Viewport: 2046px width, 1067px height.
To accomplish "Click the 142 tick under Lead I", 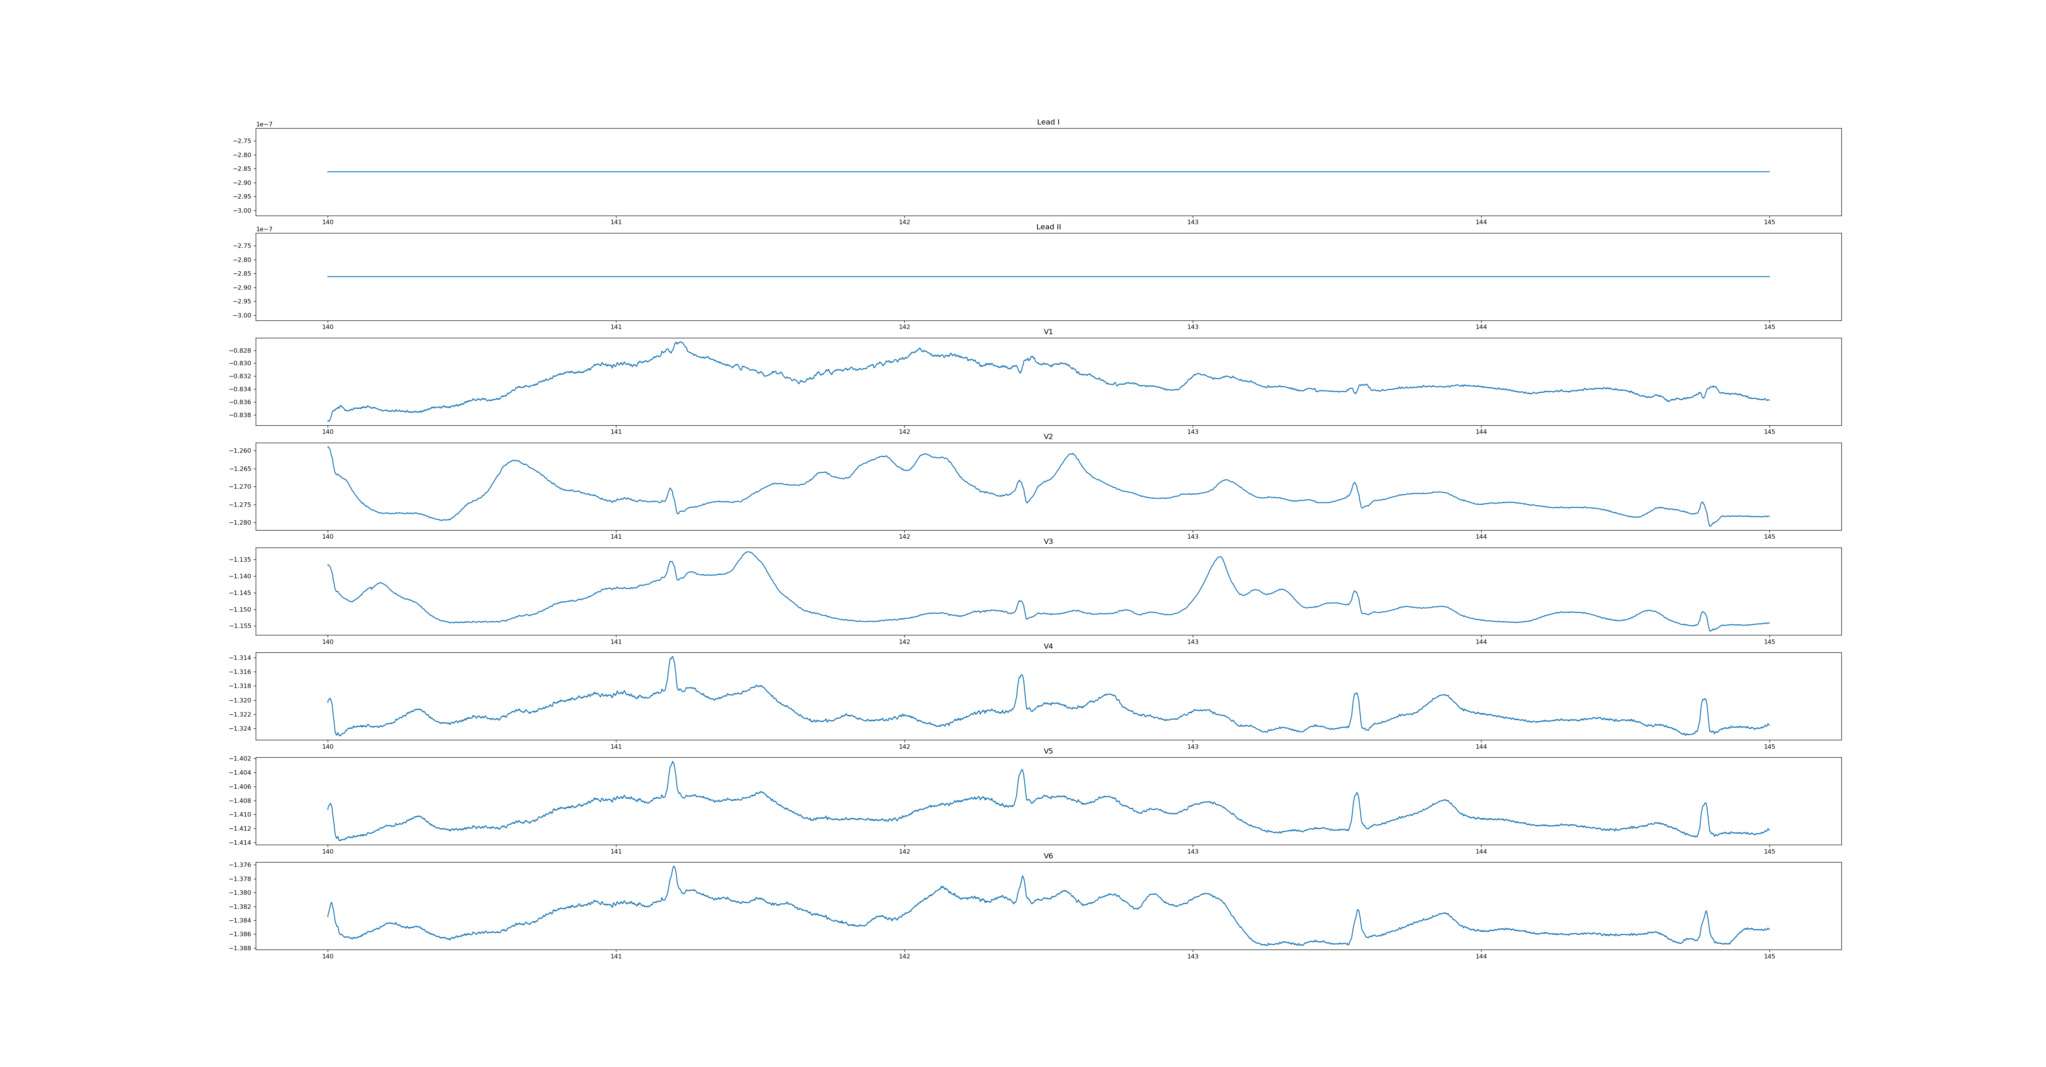I will pyautogui.click(x=904, y=222).
